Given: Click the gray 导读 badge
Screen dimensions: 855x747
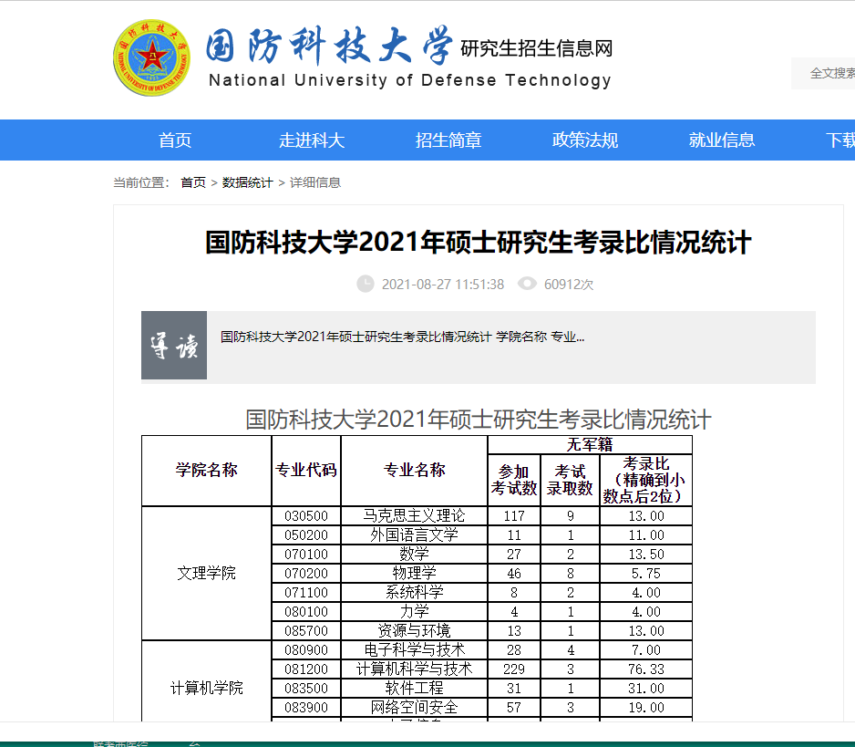Looking at the screenshot, I should tap(174, 345).
